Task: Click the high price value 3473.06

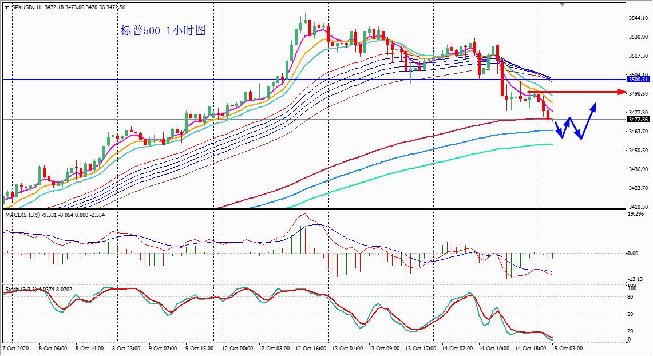Action: click(74, 7)
